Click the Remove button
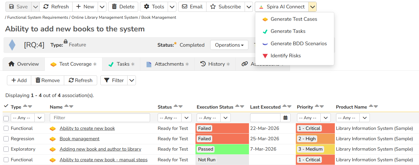Viewport: 419px width, 165px height. (47, 80)
